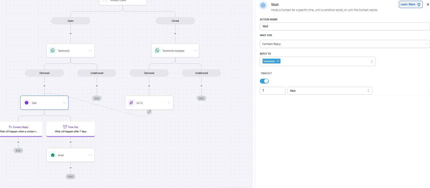430x188 pixels.
Task: Click the Open branch label
Action: click(x=71, y=21)
